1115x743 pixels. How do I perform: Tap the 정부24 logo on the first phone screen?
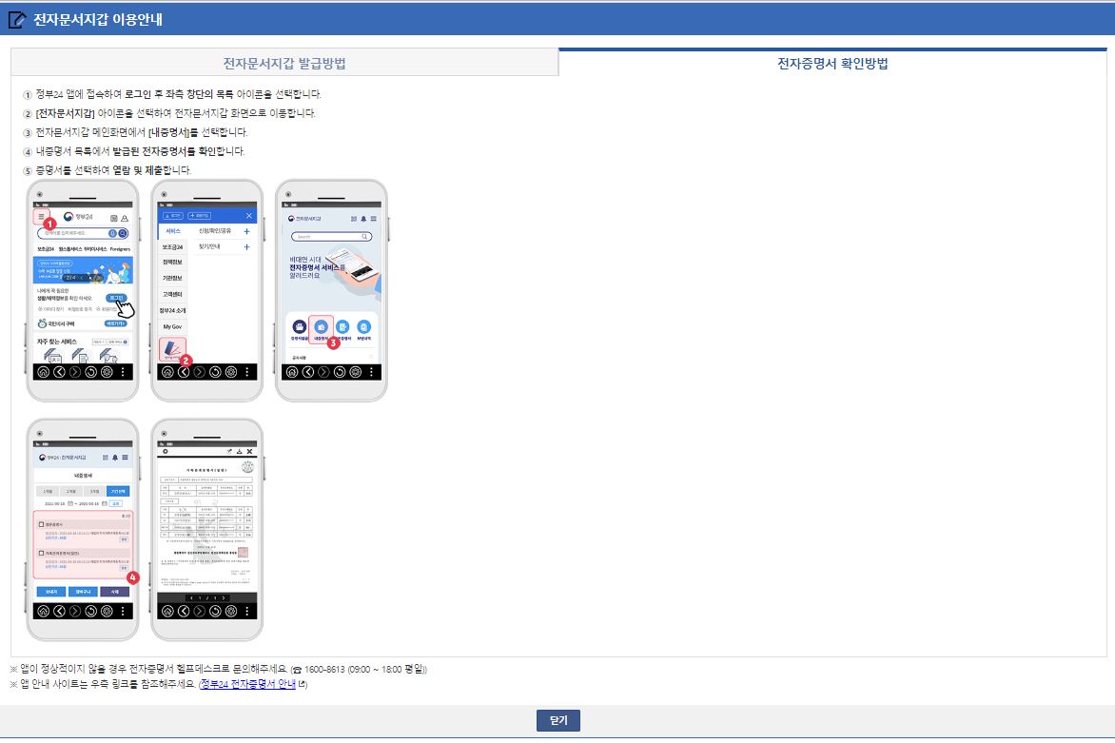coord(79,218)
